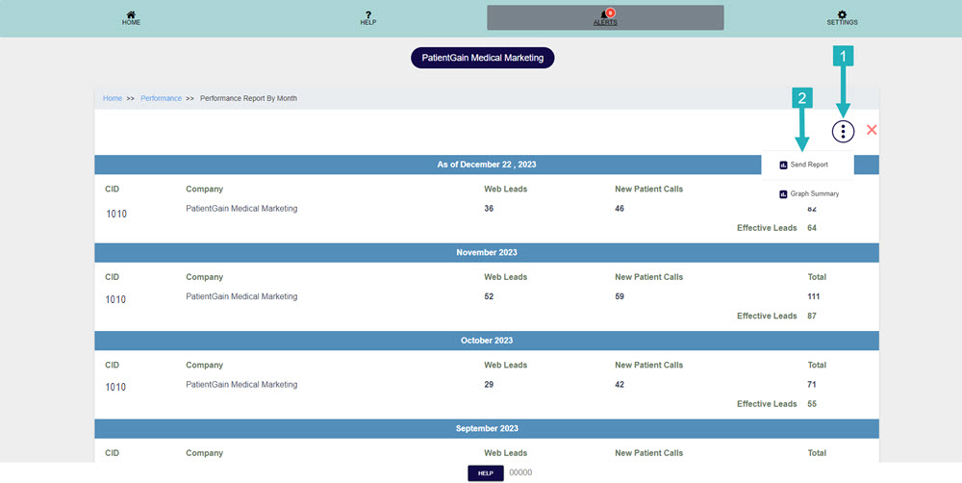Click the Home breadcrumb link
This screenshot has height=483, width=962.
point(113,98)
